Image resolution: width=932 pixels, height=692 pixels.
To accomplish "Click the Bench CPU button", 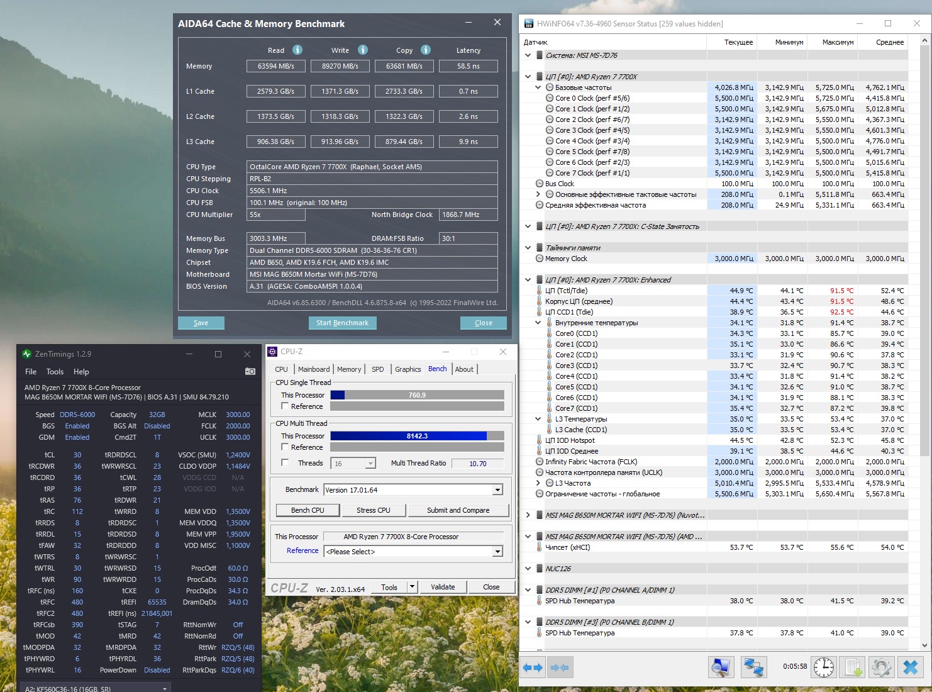I will [308, 510].
